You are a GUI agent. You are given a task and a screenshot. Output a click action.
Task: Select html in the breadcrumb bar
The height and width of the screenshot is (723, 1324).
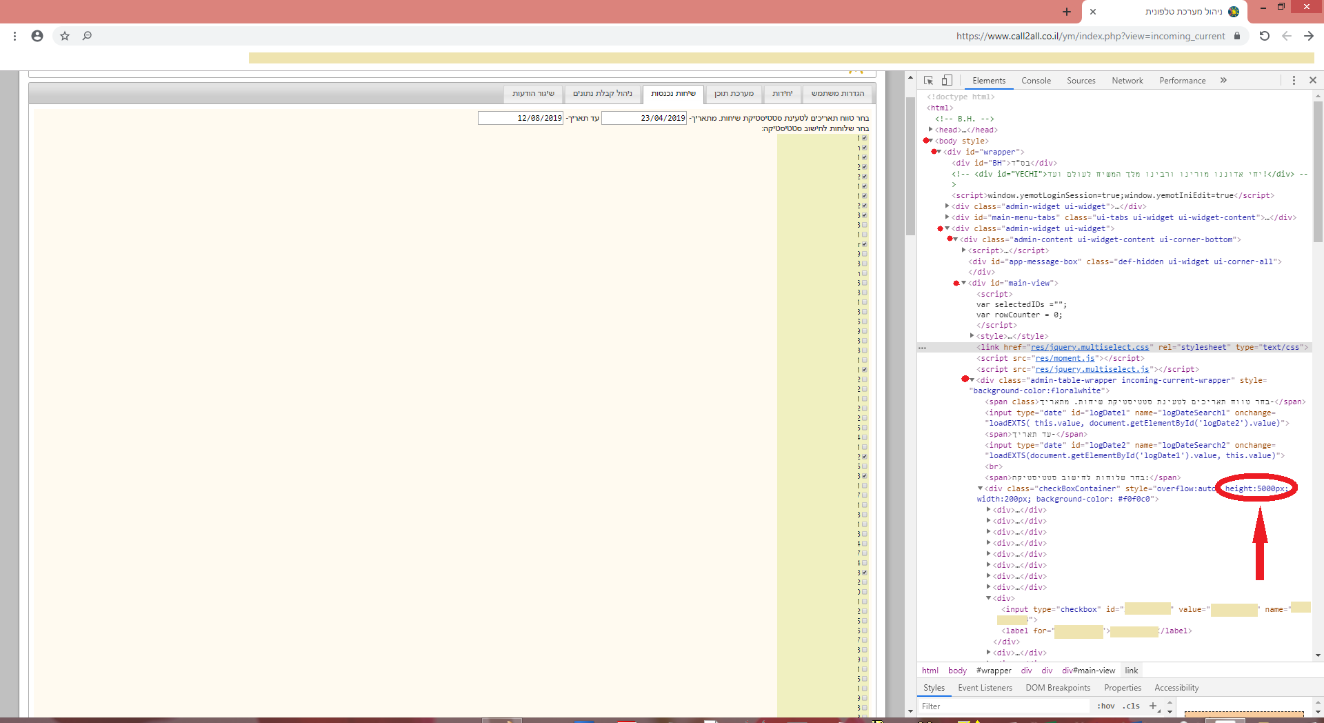click(930, 671)
